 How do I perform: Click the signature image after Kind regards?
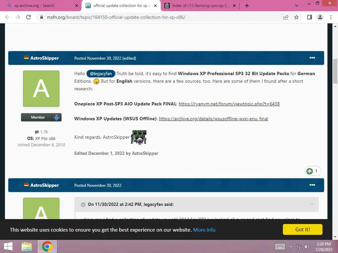tap(139, 137)
